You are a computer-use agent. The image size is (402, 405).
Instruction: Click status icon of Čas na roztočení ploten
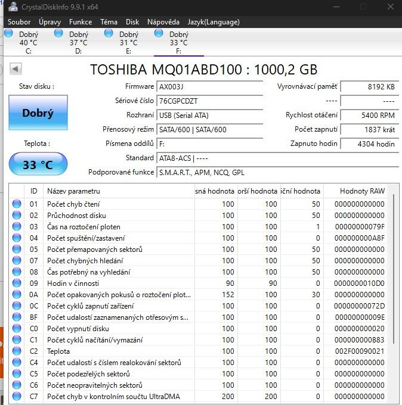pos(17,226)
